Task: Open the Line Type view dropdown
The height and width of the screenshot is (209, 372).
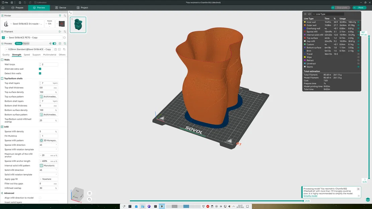Action: [x=328, y=14]
